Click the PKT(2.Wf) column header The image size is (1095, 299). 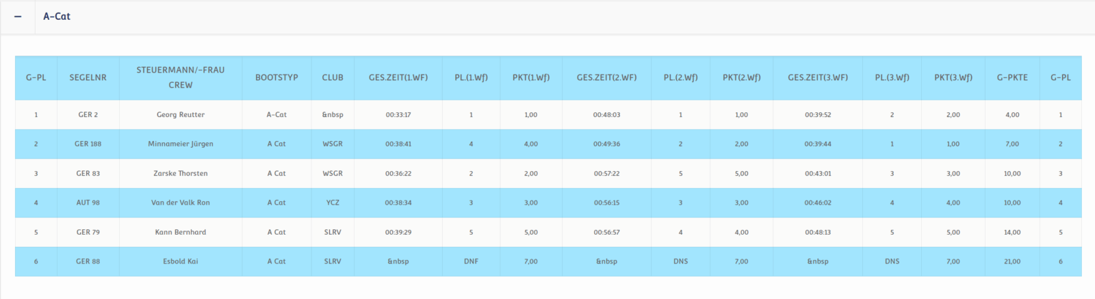(x=741, y=77)
